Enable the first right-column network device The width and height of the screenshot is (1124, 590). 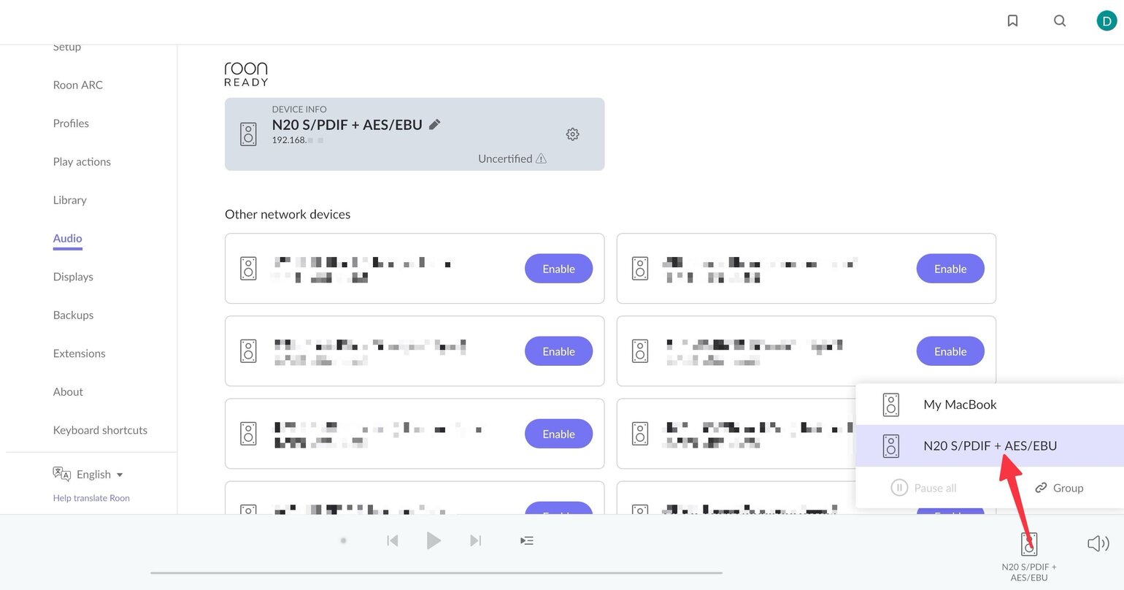pos(950,269)
